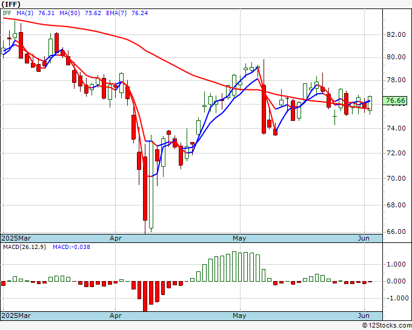
Task: Click Apr on the MACD date axis
Action: [x=116, y=315]
